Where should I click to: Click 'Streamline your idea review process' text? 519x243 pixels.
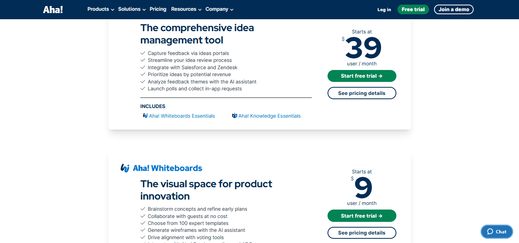(x=190, y=60)
